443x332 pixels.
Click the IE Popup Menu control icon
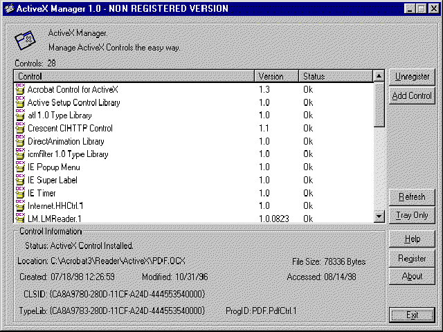(19, 167)
